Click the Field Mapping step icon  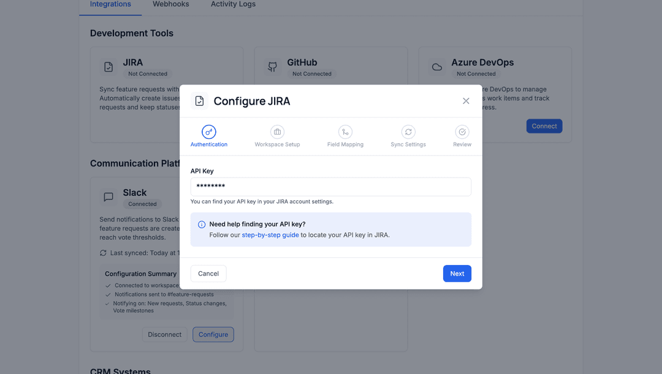coord(345,132)
